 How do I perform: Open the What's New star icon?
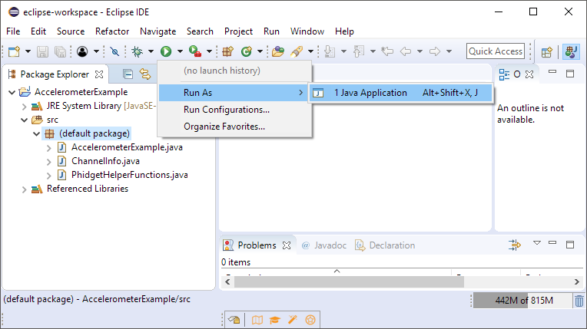(x=310, y=320)
